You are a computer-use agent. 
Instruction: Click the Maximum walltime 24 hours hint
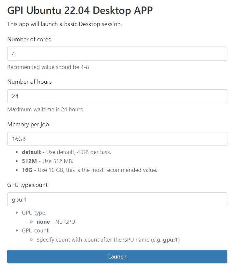[45, 109]
